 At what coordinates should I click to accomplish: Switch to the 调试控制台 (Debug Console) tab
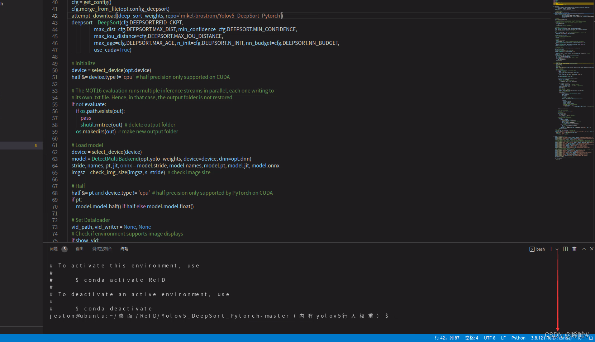coord(102,249)
